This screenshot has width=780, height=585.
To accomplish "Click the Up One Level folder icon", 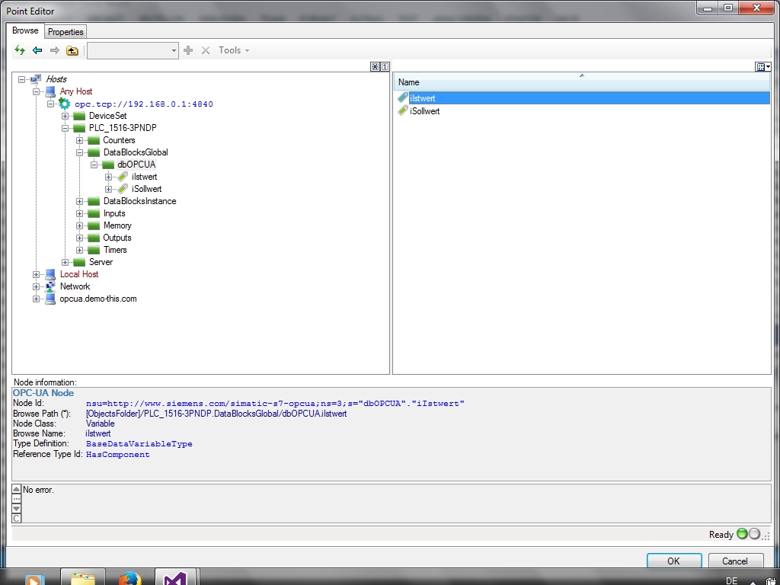I will pos(72,50).
